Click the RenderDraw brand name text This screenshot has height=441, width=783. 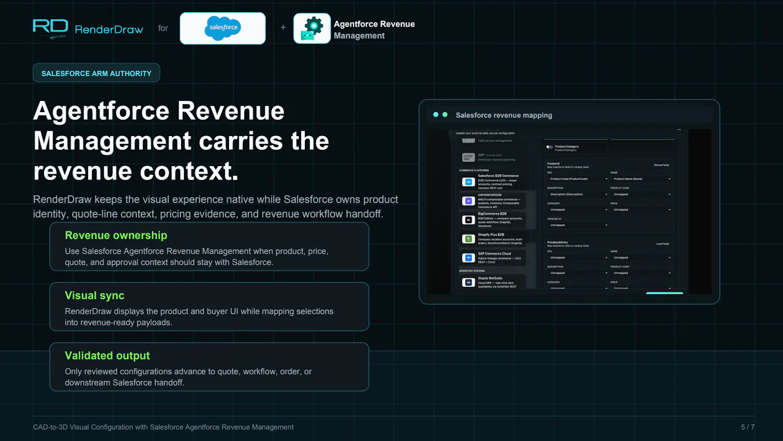[109, 29]
